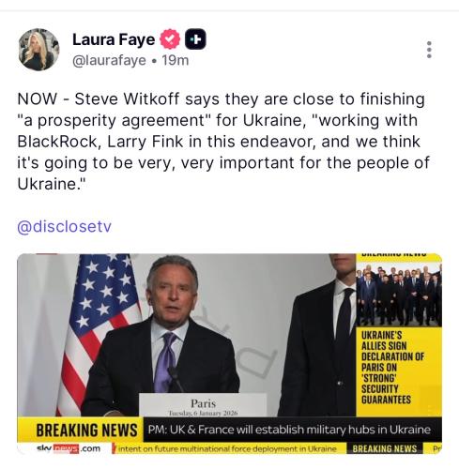Open the three-dot post options menu
Screen dimensions: 459x469
429,50
